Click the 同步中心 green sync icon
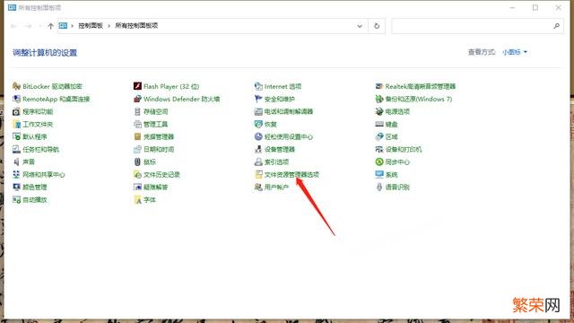The width and height of the screenshot is (574, 323). [379, 161]
